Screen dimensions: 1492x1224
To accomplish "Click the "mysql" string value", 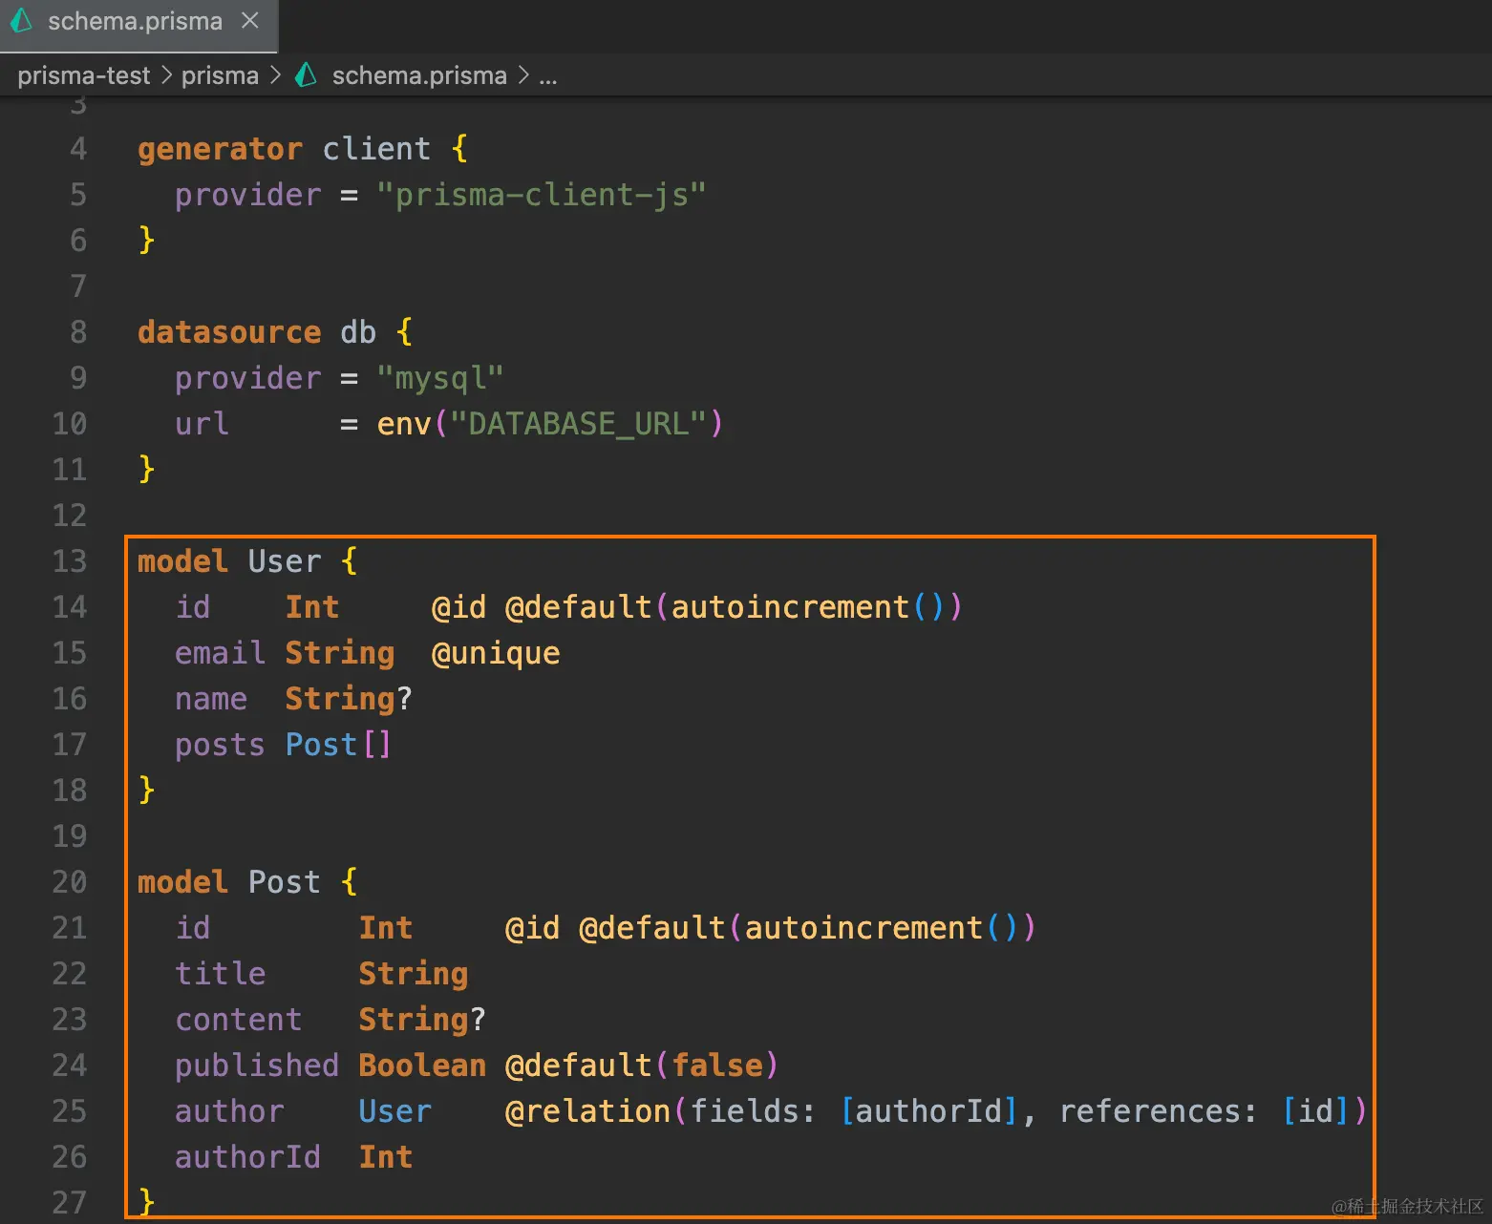I will coord(439,379).
